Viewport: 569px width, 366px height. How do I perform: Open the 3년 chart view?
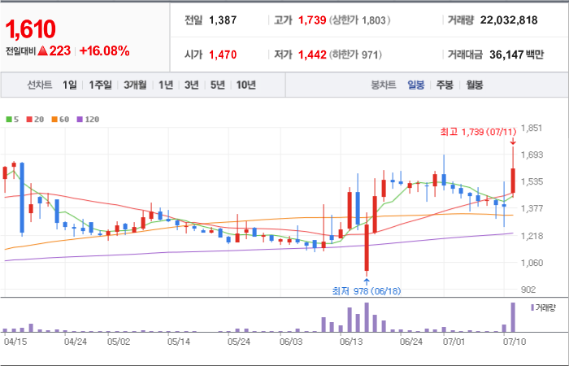point(191,85)
